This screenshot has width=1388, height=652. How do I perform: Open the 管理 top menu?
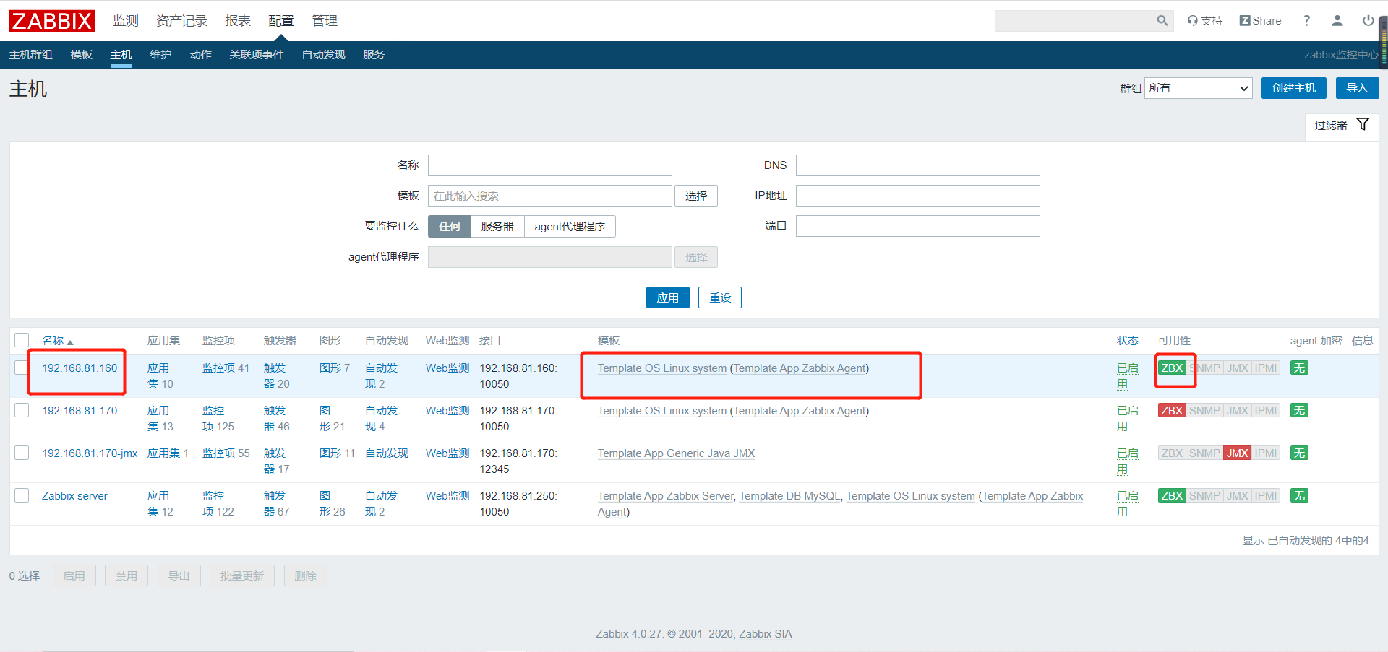[x=325, y=21]
